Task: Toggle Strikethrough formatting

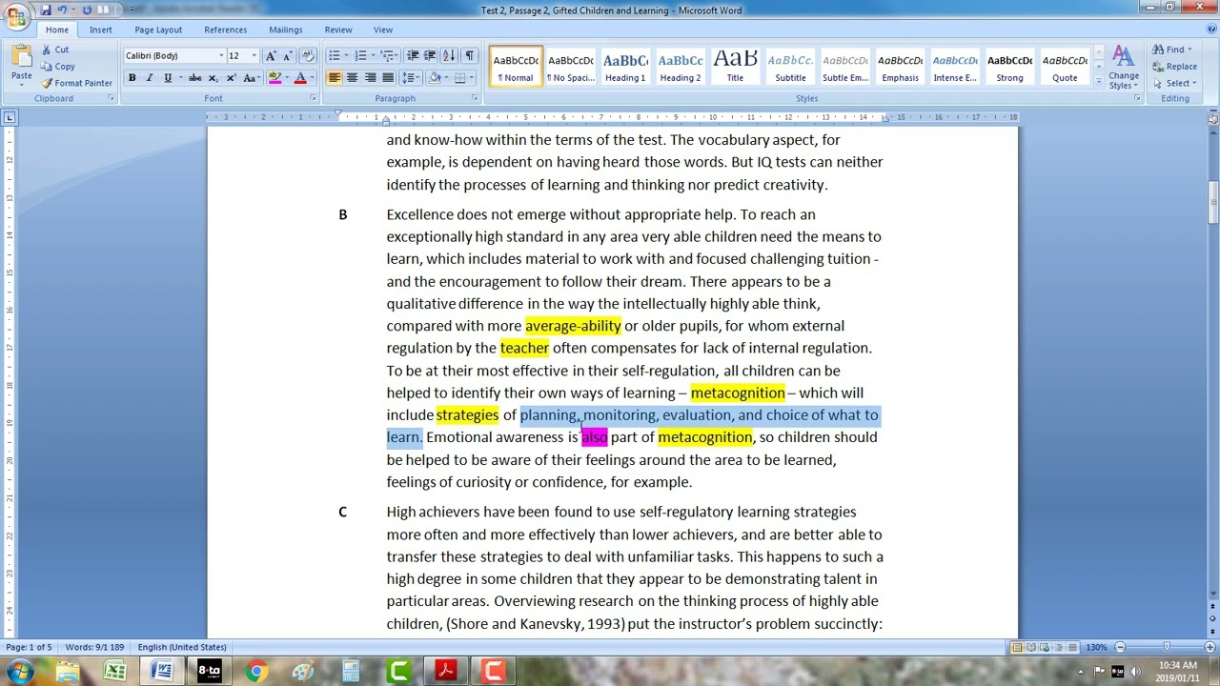Action: click(194, 78)
